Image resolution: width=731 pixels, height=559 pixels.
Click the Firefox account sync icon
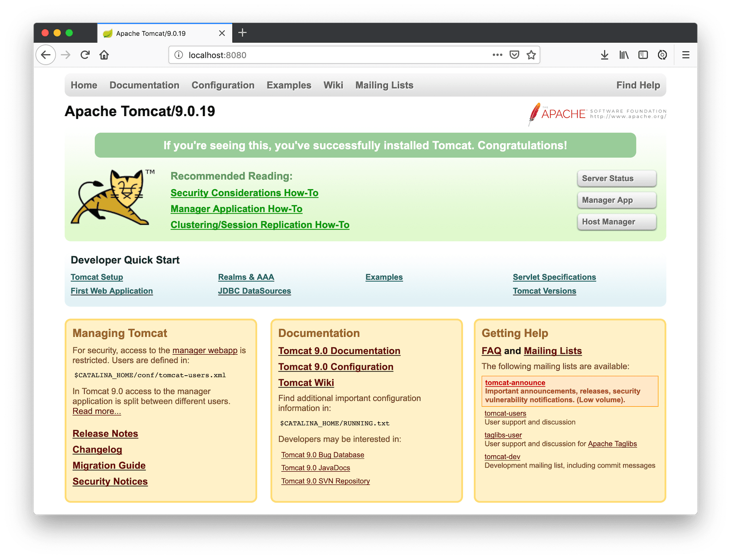(x=662, y=55)
